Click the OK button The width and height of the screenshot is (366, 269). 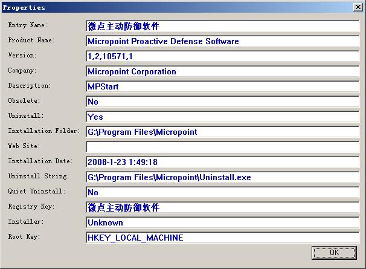click(x=334, y=253)
